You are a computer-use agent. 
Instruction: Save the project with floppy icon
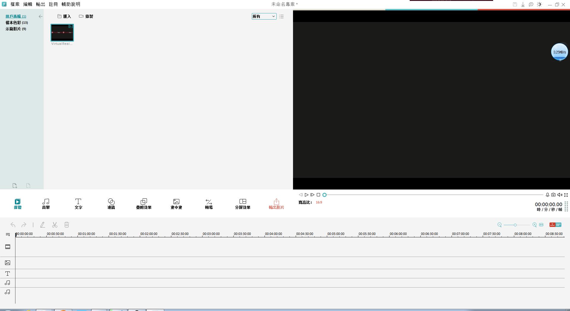[x=515, y=4]
